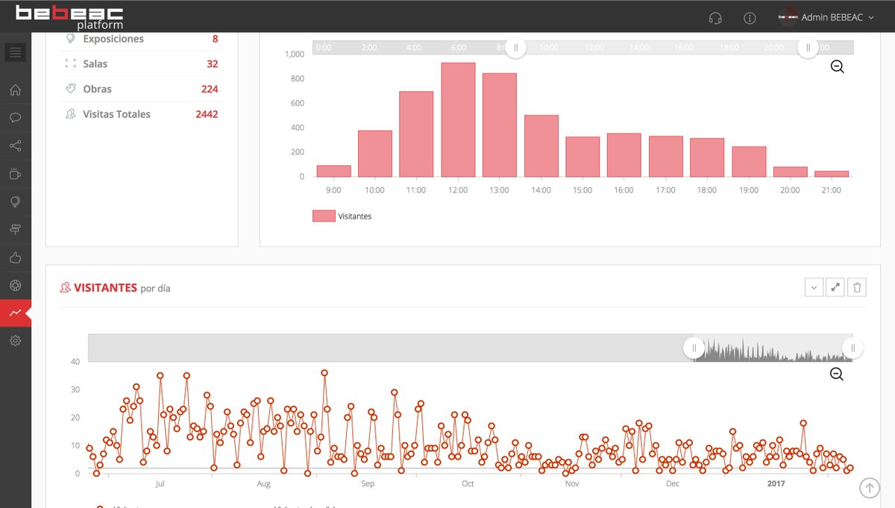Delete the Visitantes por día panel
This screenshot has height=508, width=895.
coord(857,287)
